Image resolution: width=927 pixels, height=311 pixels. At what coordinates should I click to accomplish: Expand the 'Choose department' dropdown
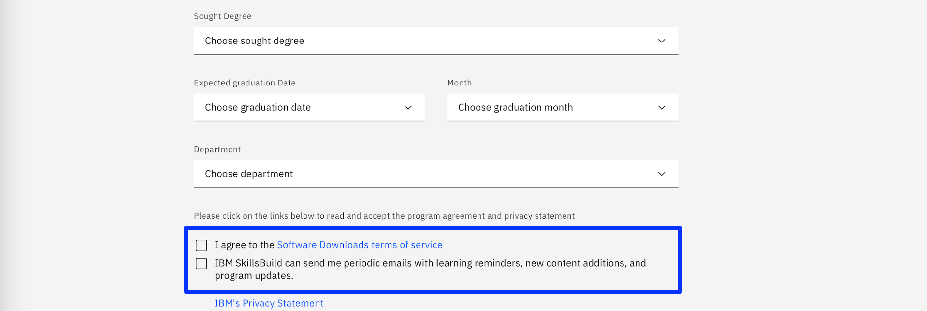pyautogui.click(x=435, y=174)
